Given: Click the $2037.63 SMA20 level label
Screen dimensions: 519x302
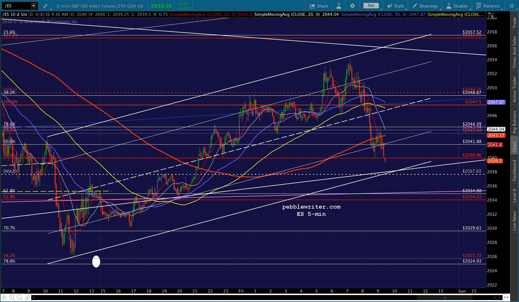Looking at the screenshot, I should 472,171.
